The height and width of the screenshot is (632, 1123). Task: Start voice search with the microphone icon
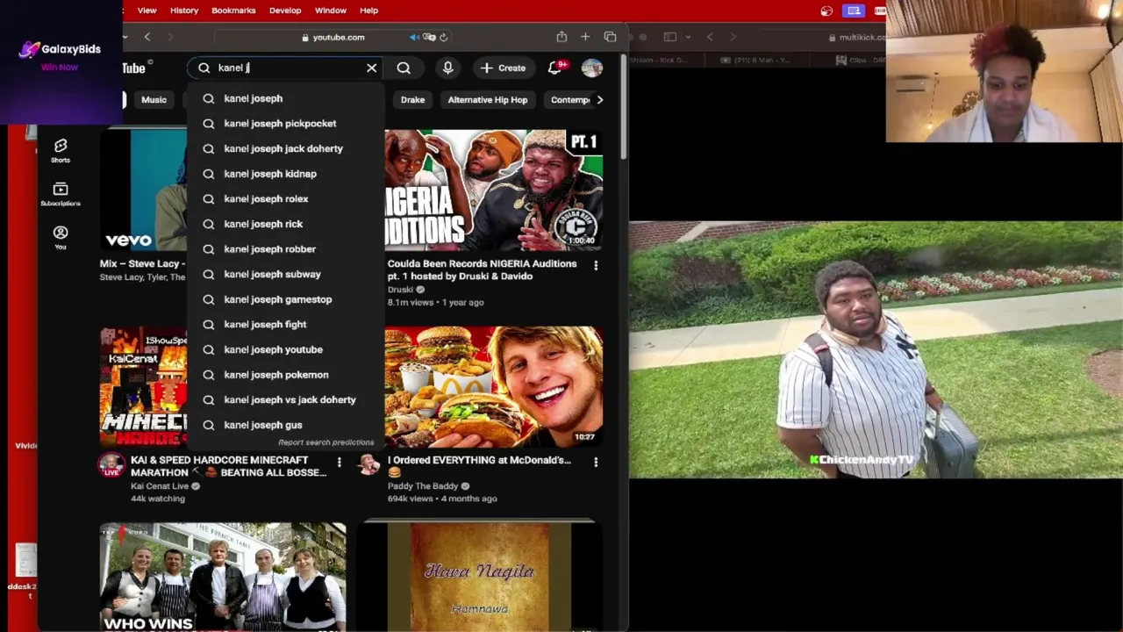[447, 68]
